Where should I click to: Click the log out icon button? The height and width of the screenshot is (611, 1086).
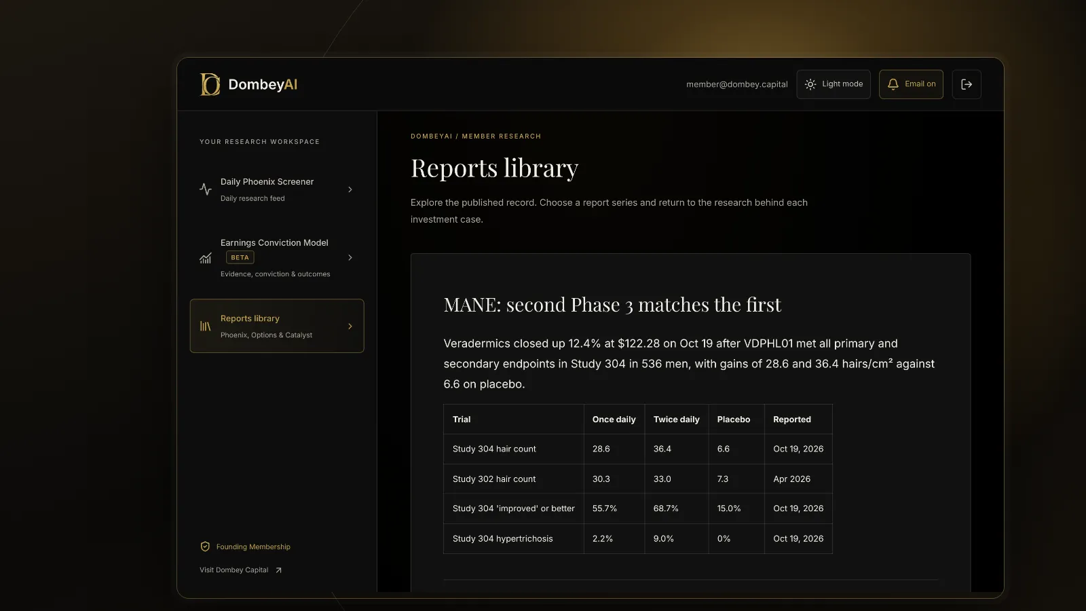click(x=967, y=84)
